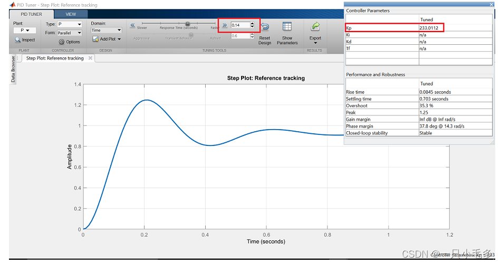Open the Plant dropdown showing P
This screenshot has height=264, width=500.
25,30
